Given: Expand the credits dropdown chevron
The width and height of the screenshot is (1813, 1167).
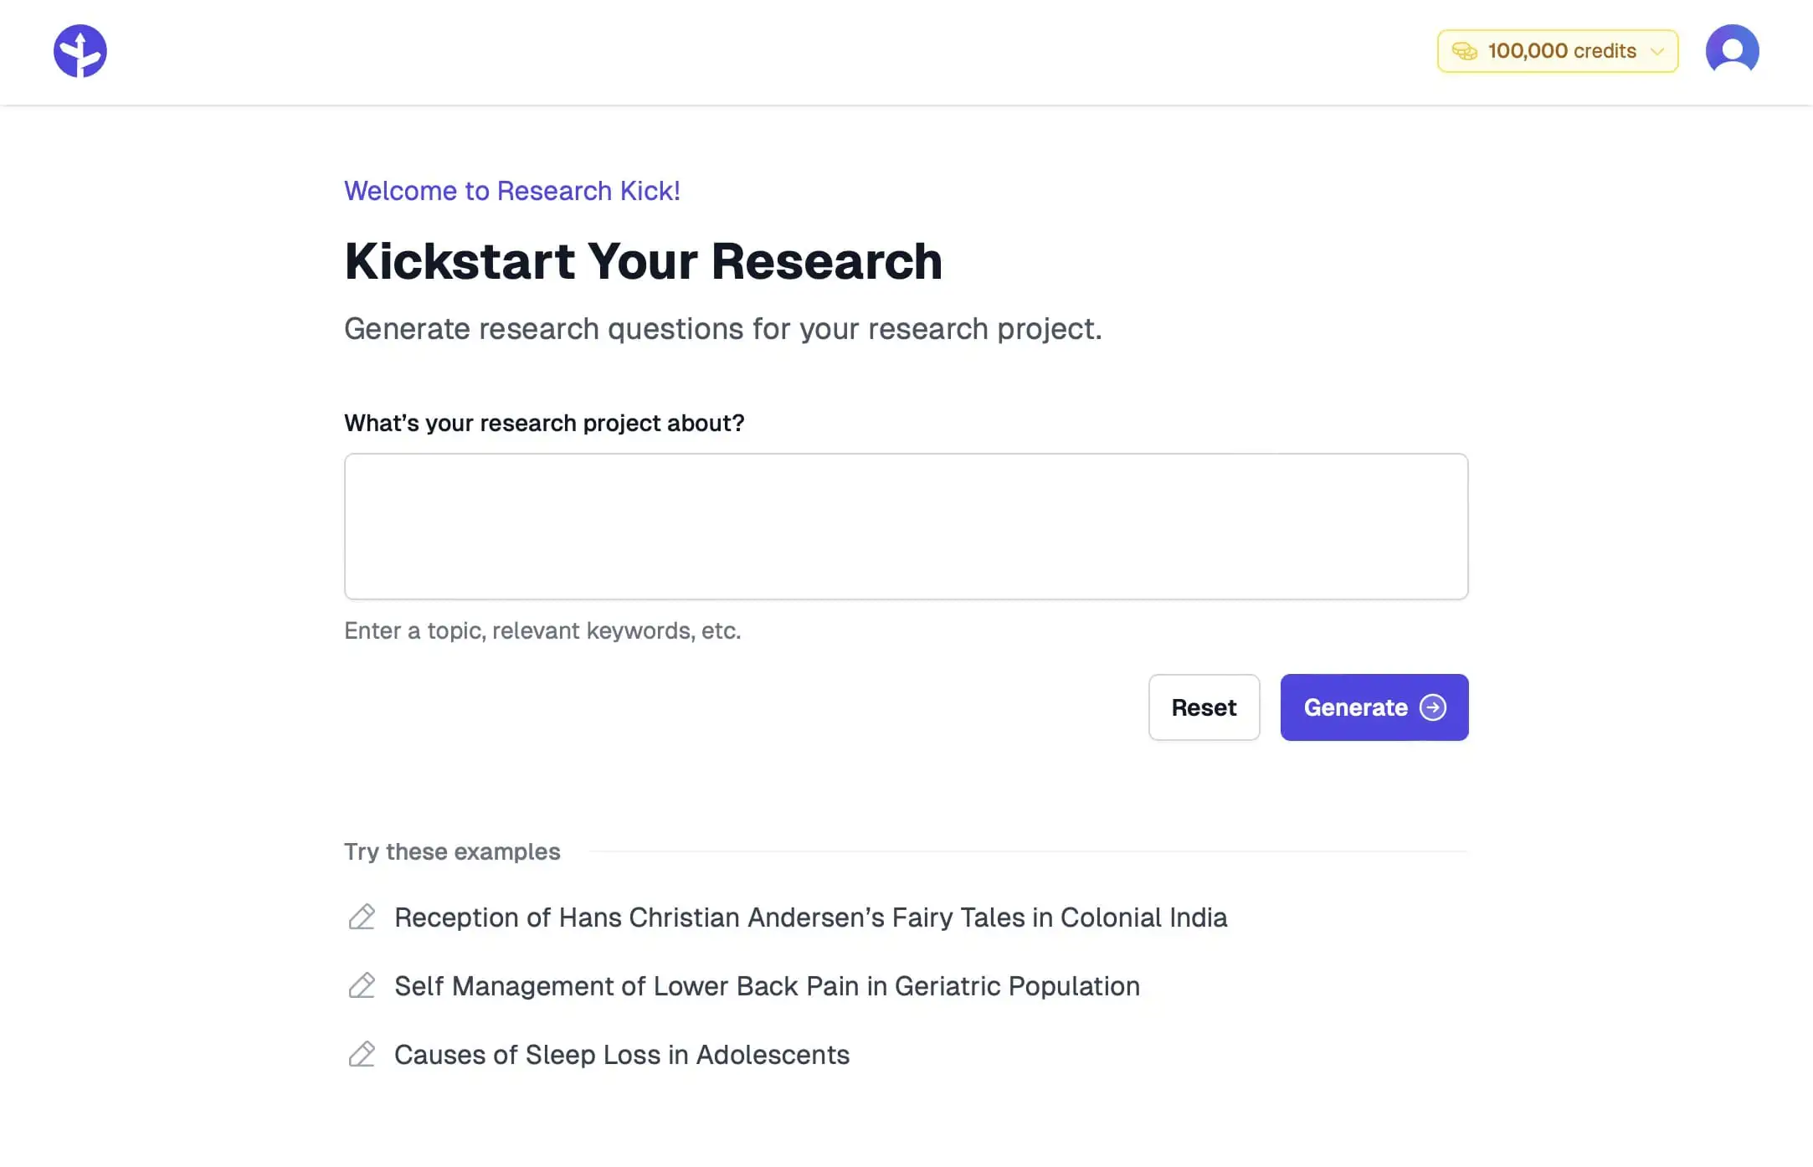Looking at the screenshot, I should click(1656, 52).
